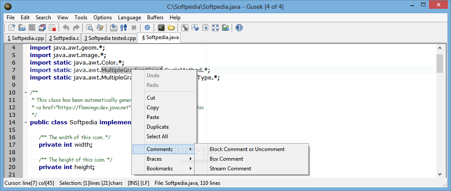451x191 pixels.
Task: Click the document-with-star toolbar icon
Action: pos(205,28)
